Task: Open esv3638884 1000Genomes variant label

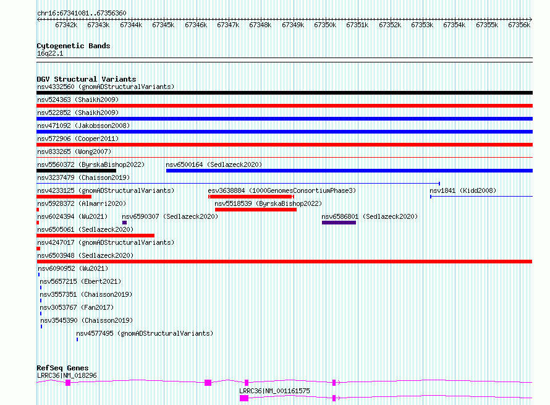Action: point(282,190)
